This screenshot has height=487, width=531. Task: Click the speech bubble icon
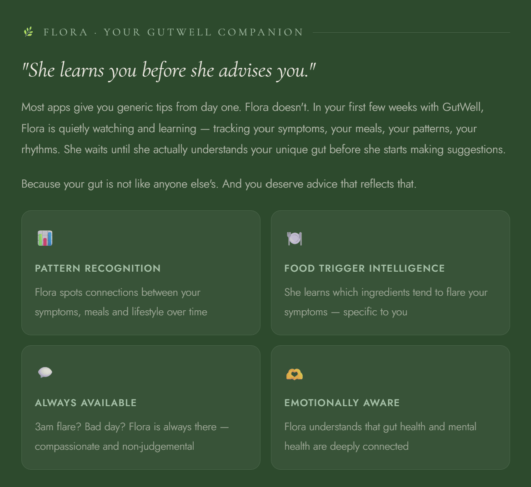pyautogui.click(x=45, y=373)
